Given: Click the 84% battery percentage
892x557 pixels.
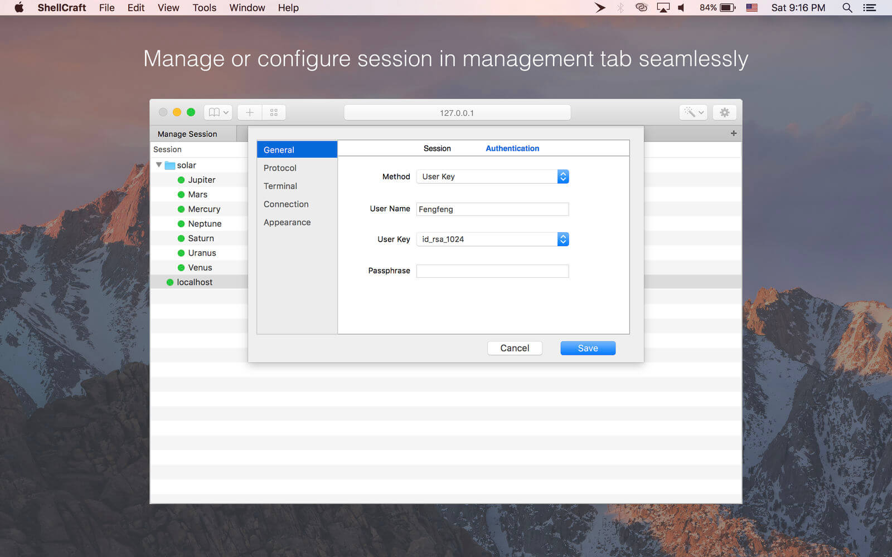Looking at the screenshot, I should click(708, 8).
